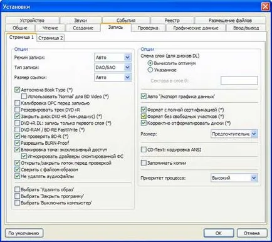
Task: Open the Приоритет процесса dropdown
Action: pyautogui.click(x=234, y=178)
